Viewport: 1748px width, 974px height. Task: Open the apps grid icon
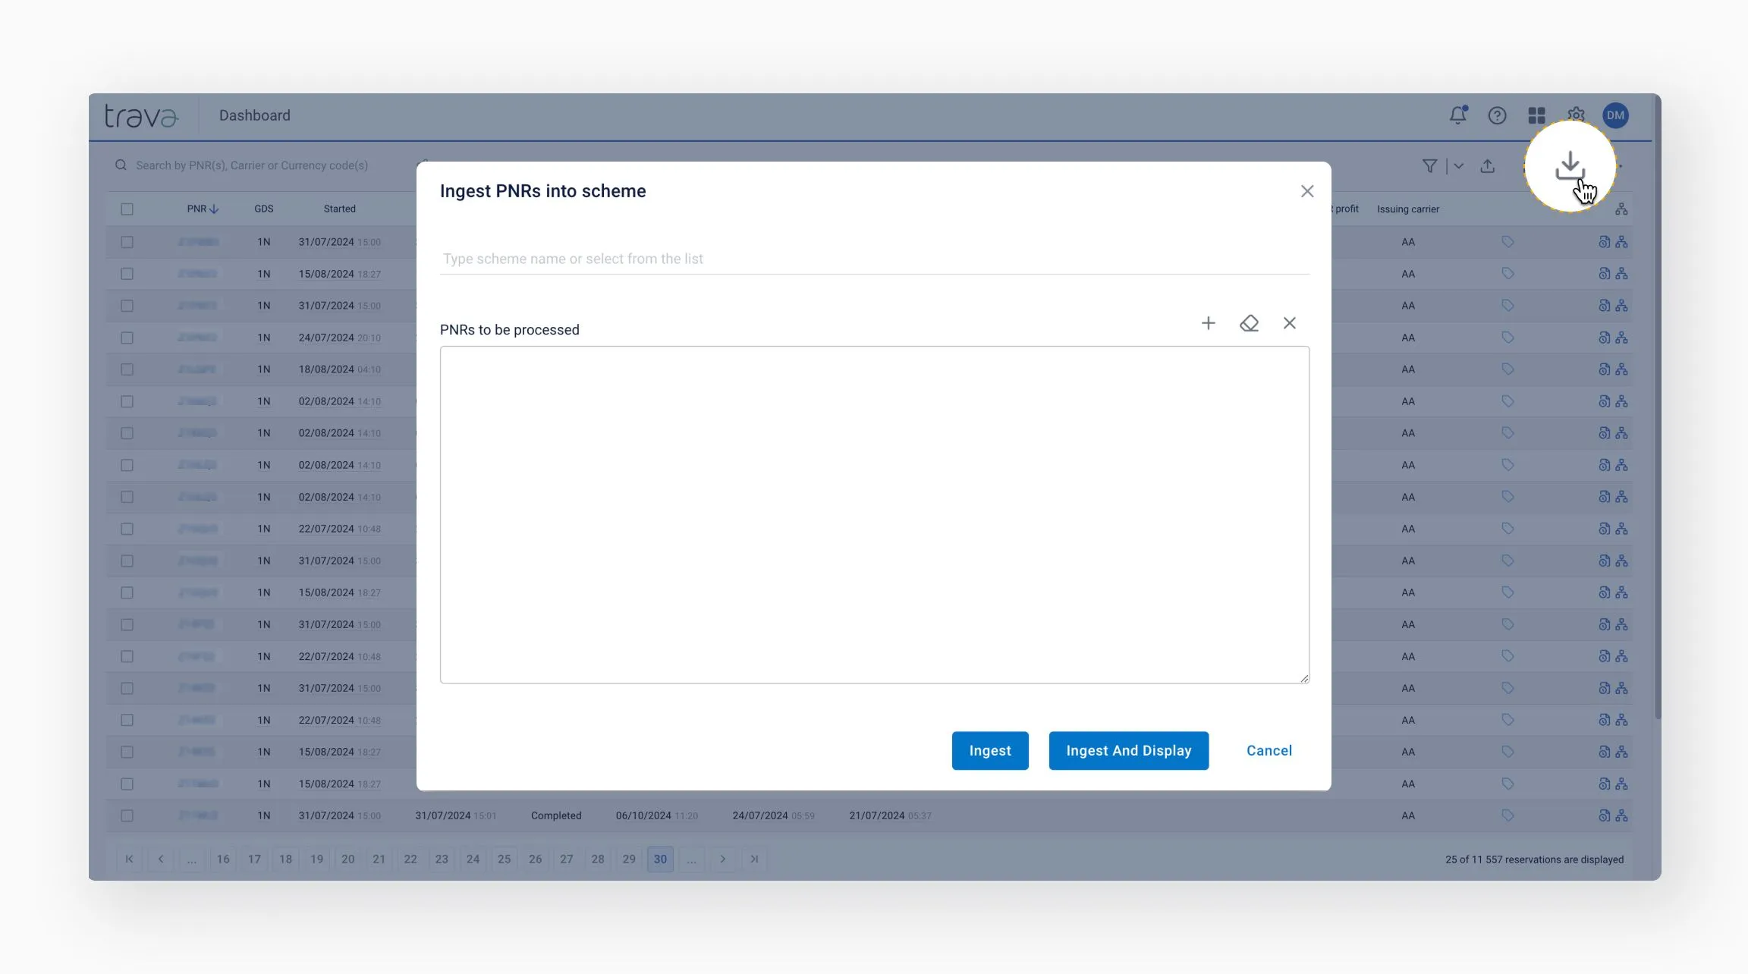1536,115
